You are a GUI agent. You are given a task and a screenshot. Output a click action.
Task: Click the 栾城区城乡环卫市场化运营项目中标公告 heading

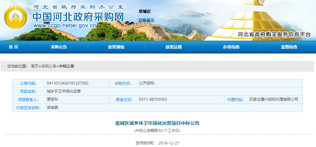click(157, 123)
